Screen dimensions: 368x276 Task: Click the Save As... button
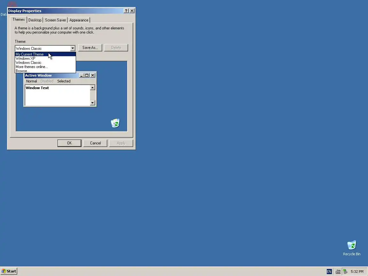[90, 48]
